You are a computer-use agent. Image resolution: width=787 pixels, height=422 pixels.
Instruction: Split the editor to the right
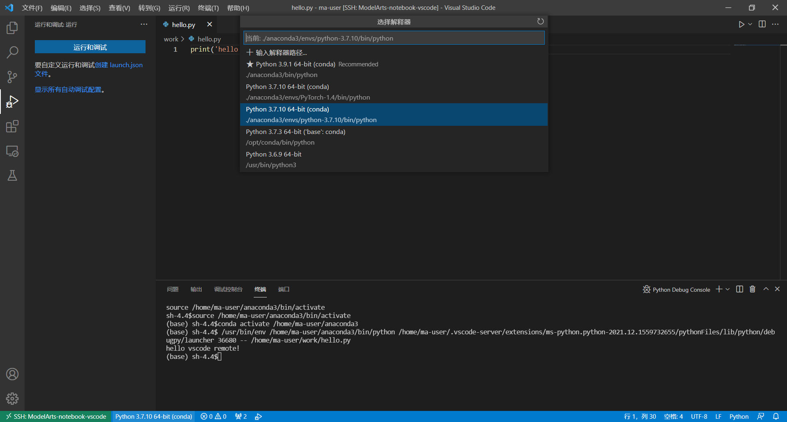[x=762, y=24]
